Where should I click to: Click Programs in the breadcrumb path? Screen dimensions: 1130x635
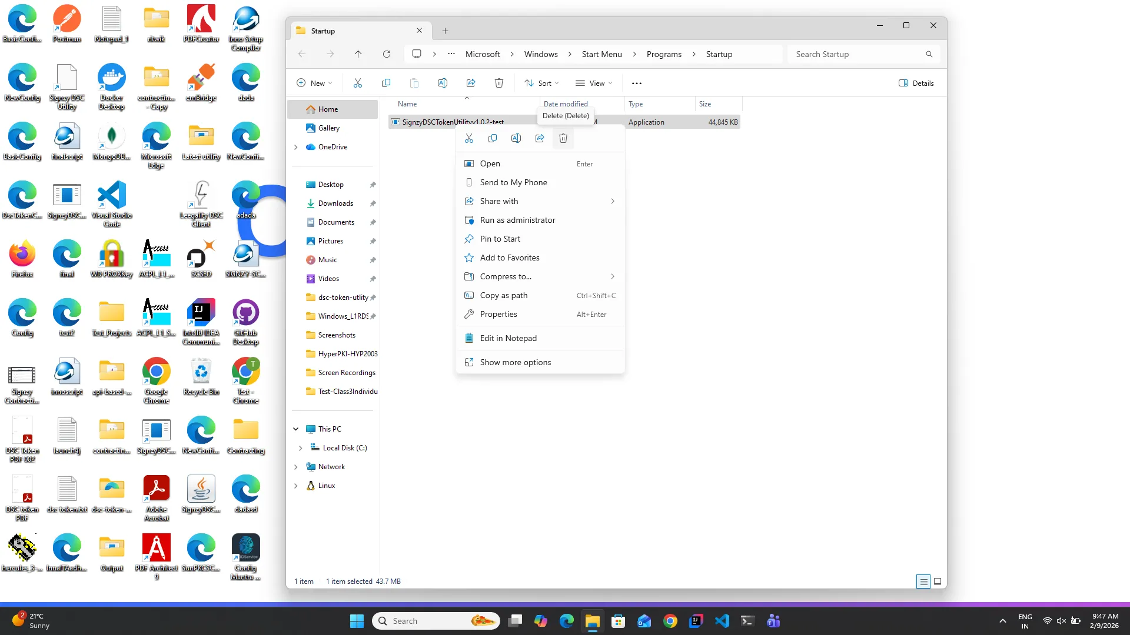tap(664, 54)
